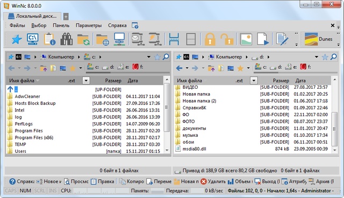Click the clipboard info toolbar icon
Viewport: 344px width, 198px height.
49,39
